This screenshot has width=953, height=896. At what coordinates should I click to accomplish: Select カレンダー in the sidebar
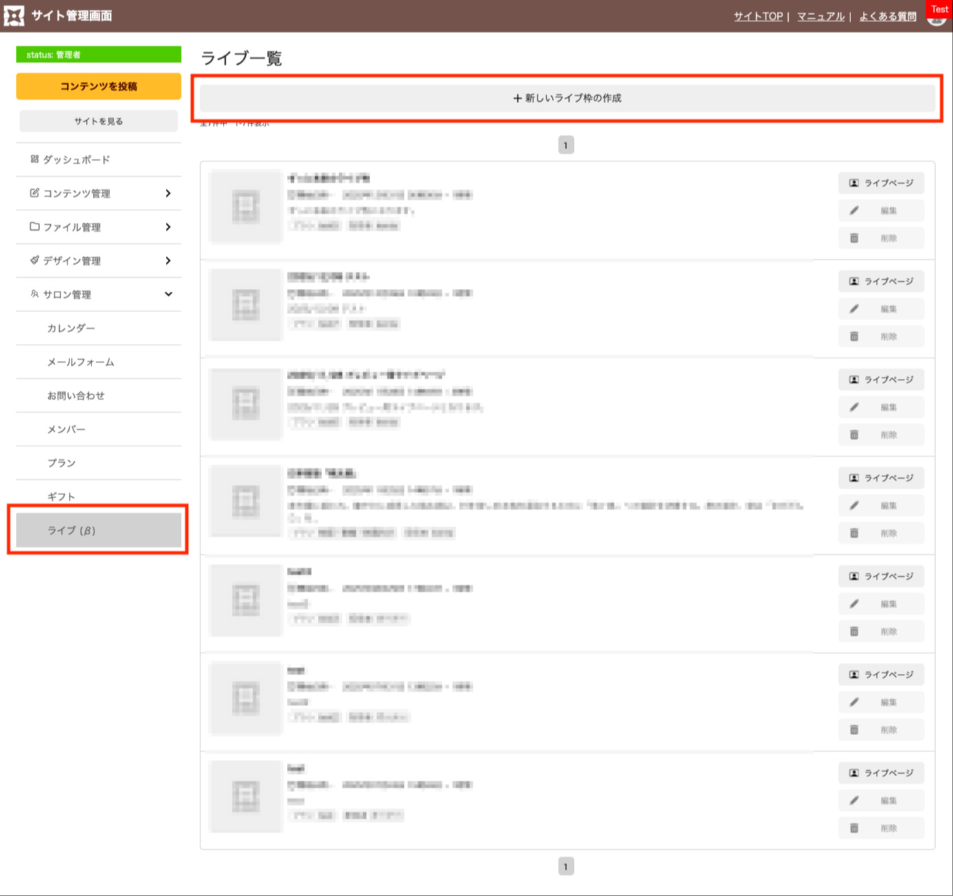[x=71, y=328]
